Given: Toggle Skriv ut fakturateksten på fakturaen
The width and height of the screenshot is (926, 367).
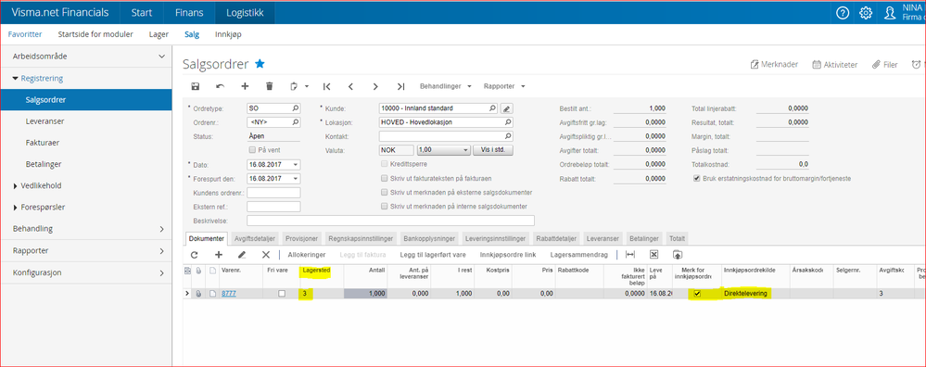Looking at the screenshot, I should [385, 178].
